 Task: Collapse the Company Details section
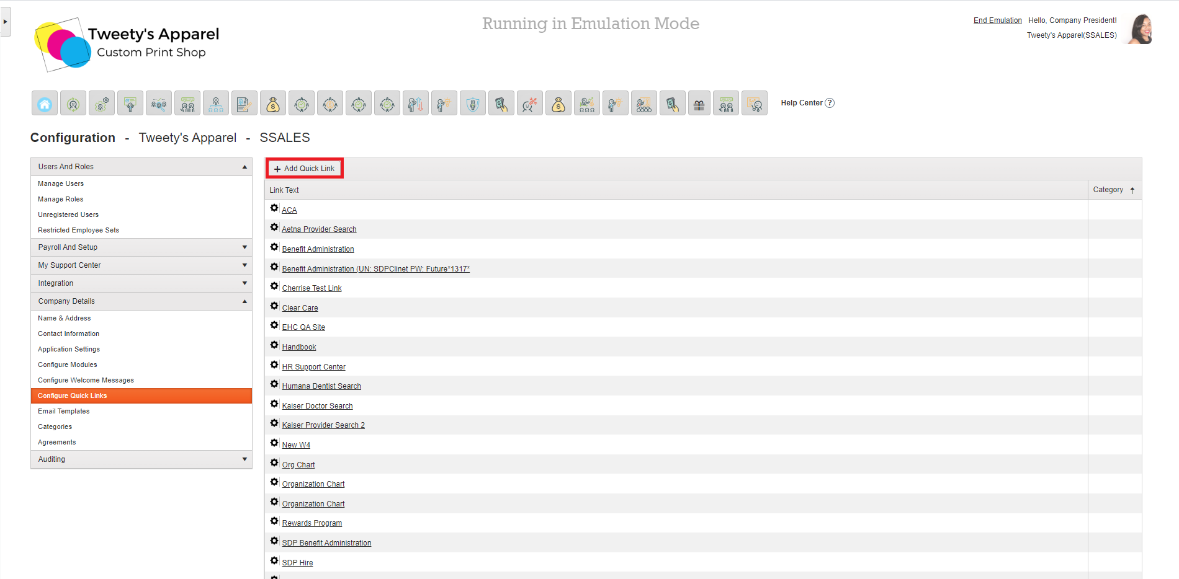coord(244,301)
